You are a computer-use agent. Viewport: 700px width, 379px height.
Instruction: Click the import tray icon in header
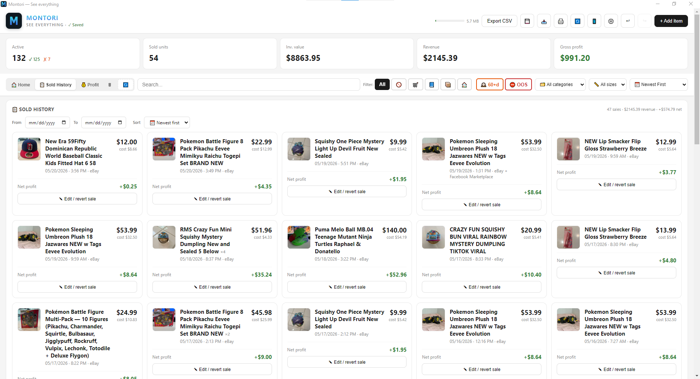tap(544, 21)
